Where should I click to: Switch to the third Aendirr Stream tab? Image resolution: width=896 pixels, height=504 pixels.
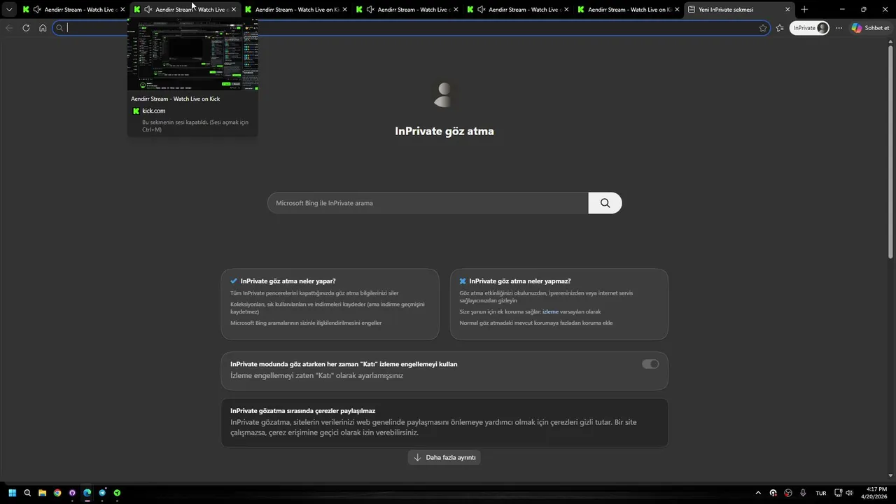295,10
